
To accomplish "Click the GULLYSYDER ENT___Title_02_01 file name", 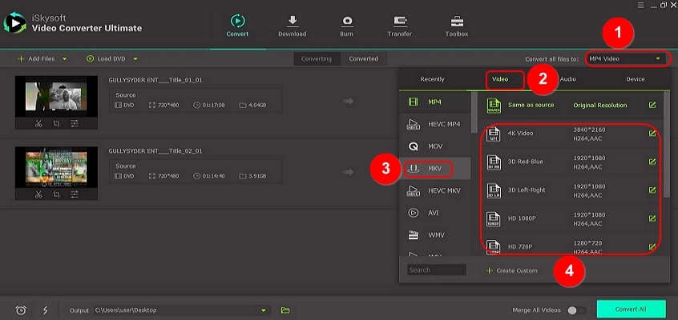I will coord(155,150).
